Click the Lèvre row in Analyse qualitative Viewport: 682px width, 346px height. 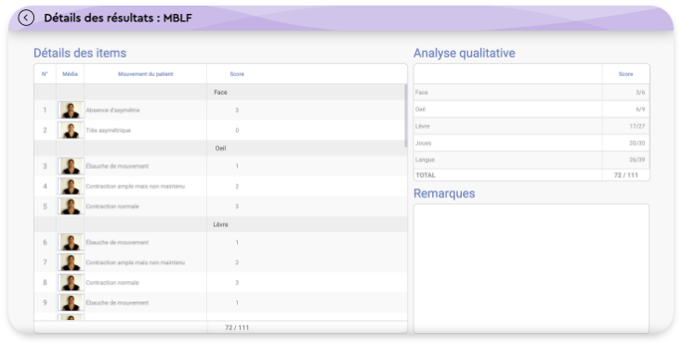click(x=531, y=126)
